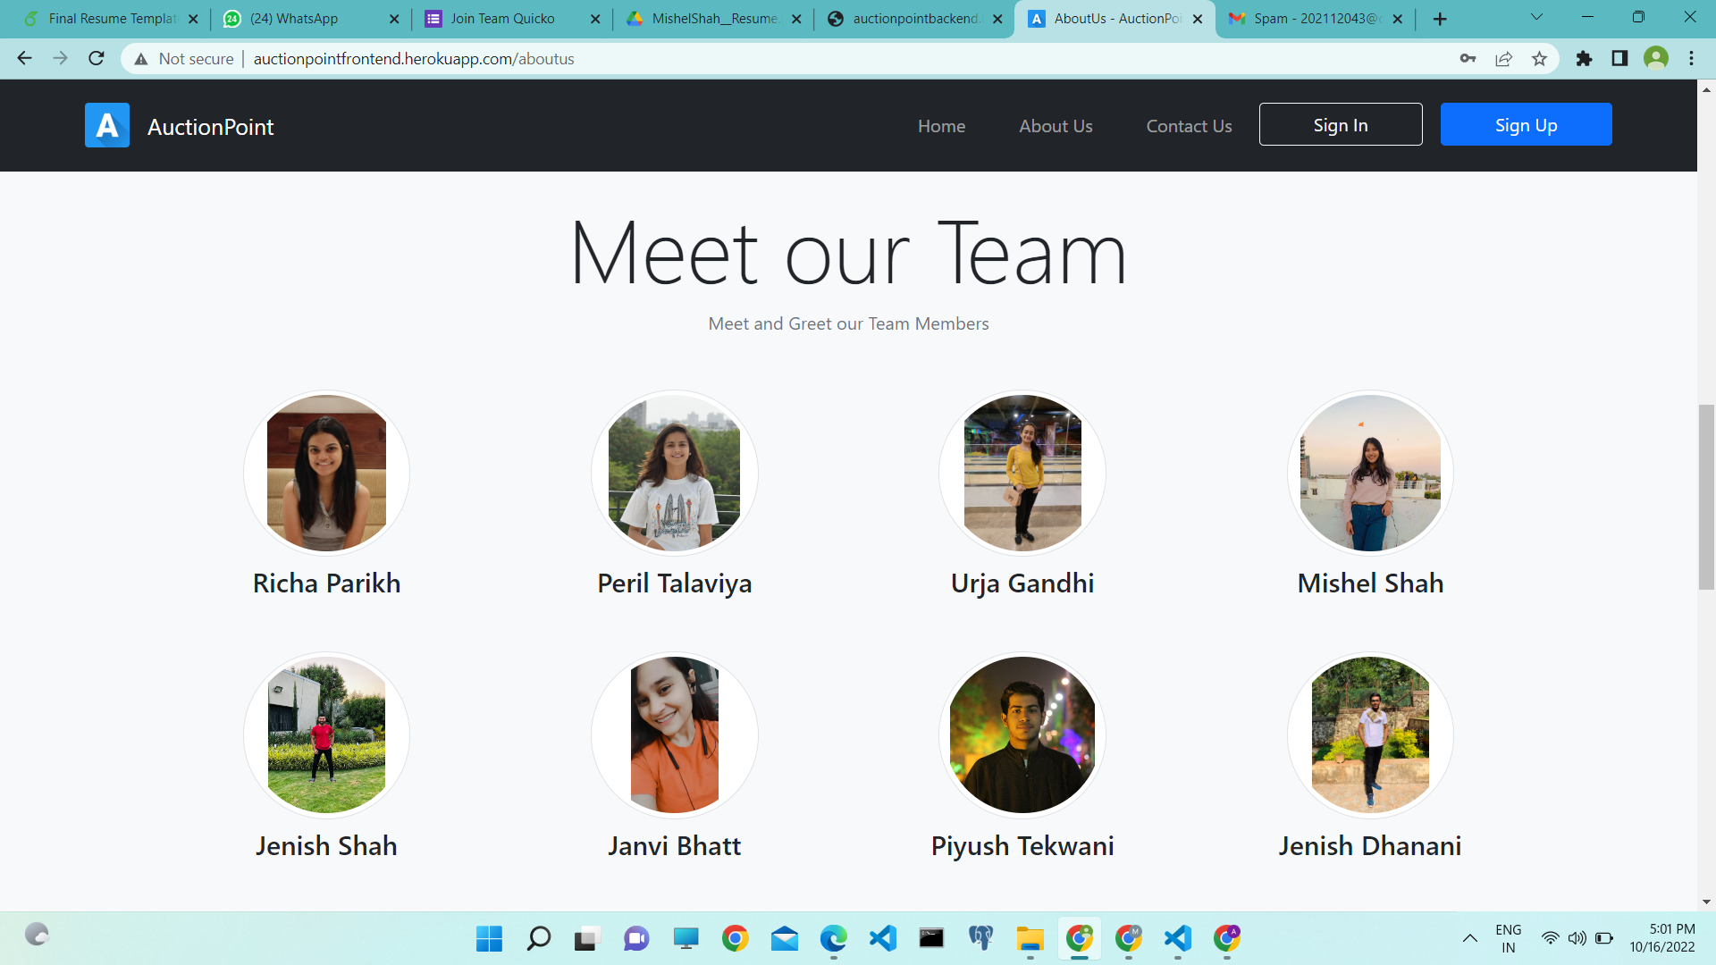Screen dimensions: 1716x965
Task: Click the Sign In button
Action: (x=1340, y=125)
